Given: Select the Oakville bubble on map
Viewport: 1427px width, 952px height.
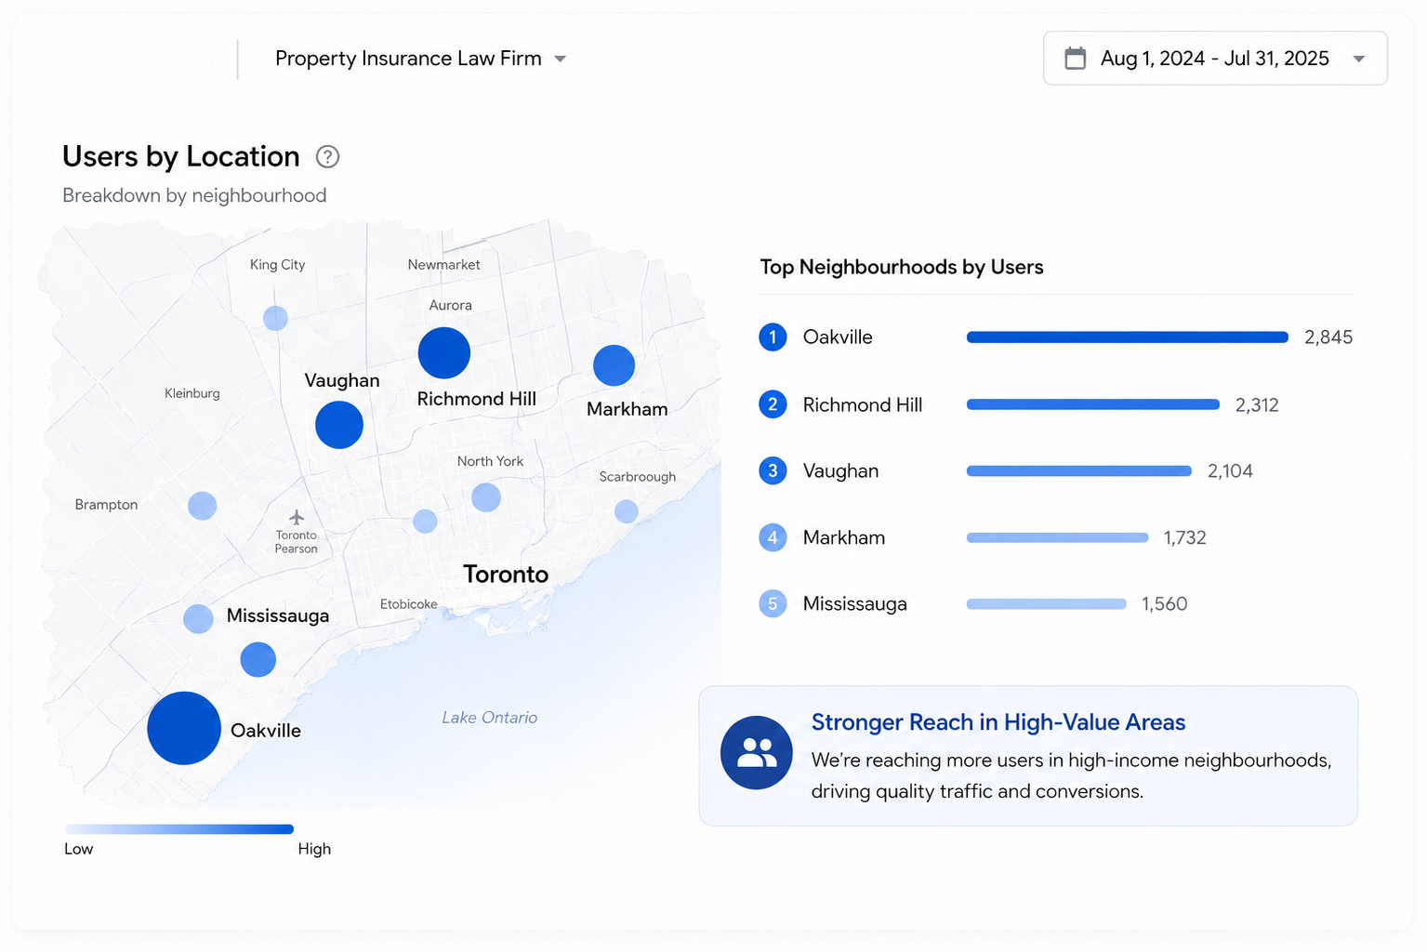Looking at the screenshot, I should pos(184,728).
